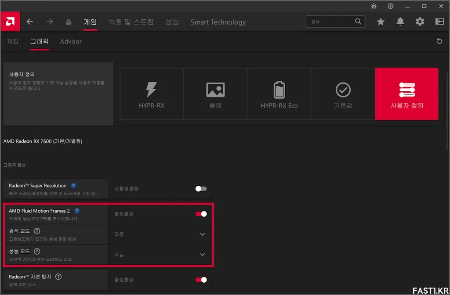Click the AMD Fluid Motion Frames 2 label
The height and width of the screenshot is (295, 450).
[x=39, y=211]
